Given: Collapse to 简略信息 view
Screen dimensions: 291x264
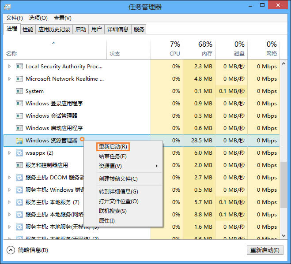Looking at the screenshot, I should [x=27, y=250].
